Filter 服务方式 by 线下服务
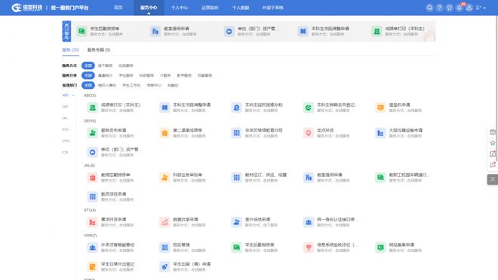498x280 pixels. [105, 65]
